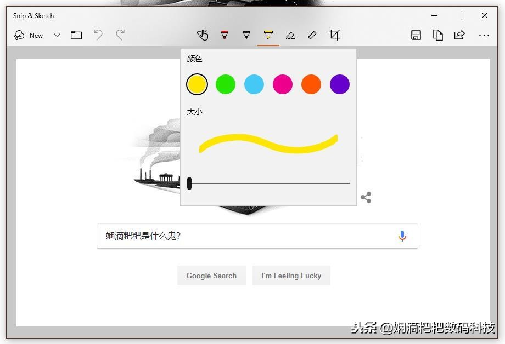The image size is (505, 344).
Task: Click the Google Search button
Action: [211, 276]
